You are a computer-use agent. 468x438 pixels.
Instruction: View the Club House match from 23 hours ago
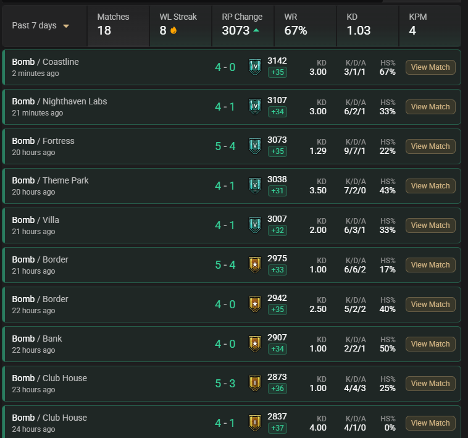pos(430,384)
